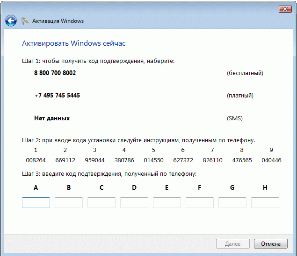
Task: Click the input field under F
Action: click(x=200, y=202)
